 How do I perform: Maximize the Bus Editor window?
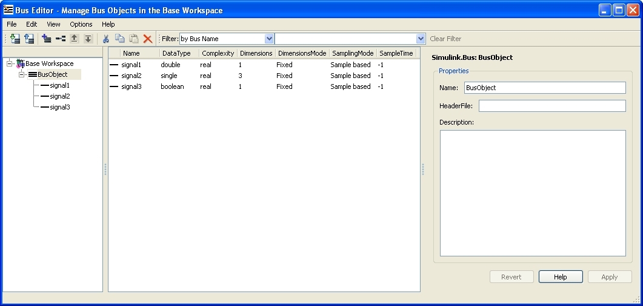(x=619, y=10)
